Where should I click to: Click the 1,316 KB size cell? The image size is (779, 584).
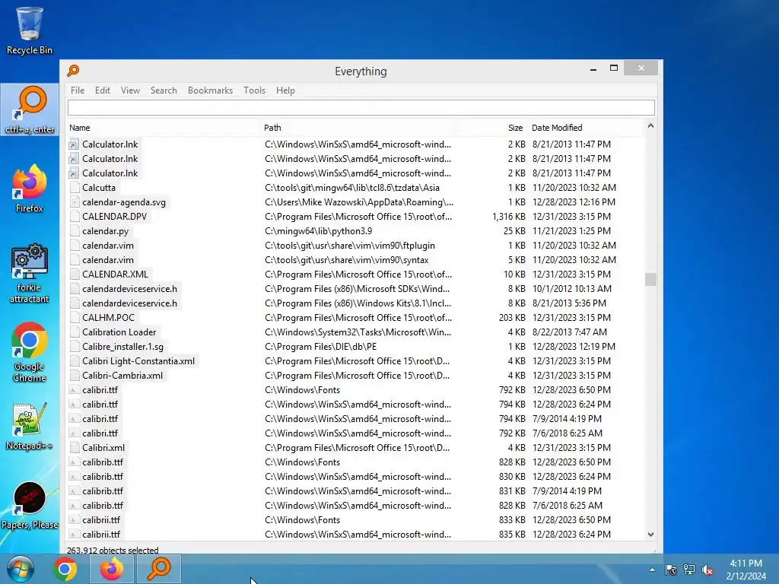click(x=509, y=217)
